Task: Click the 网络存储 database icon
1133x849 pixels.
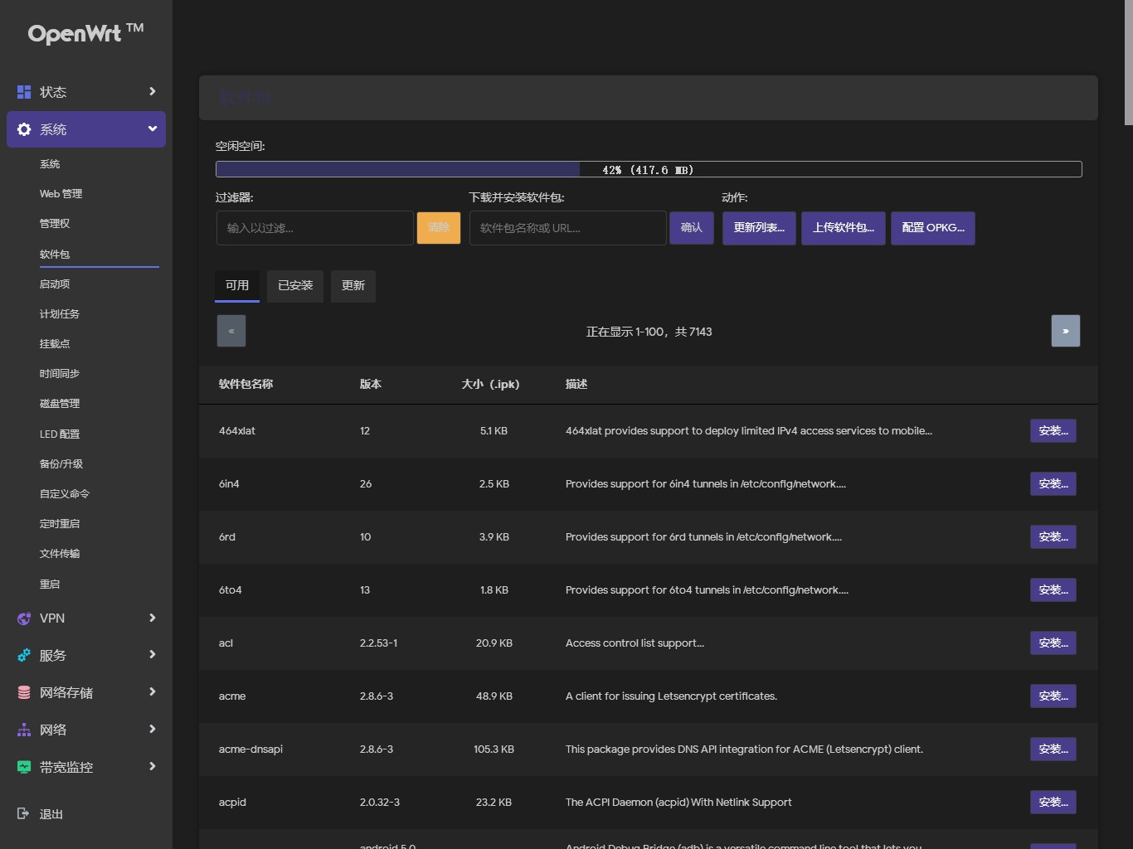Action: point(24,692)
